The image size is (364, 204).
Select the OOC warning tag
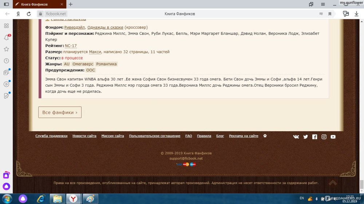91,70
